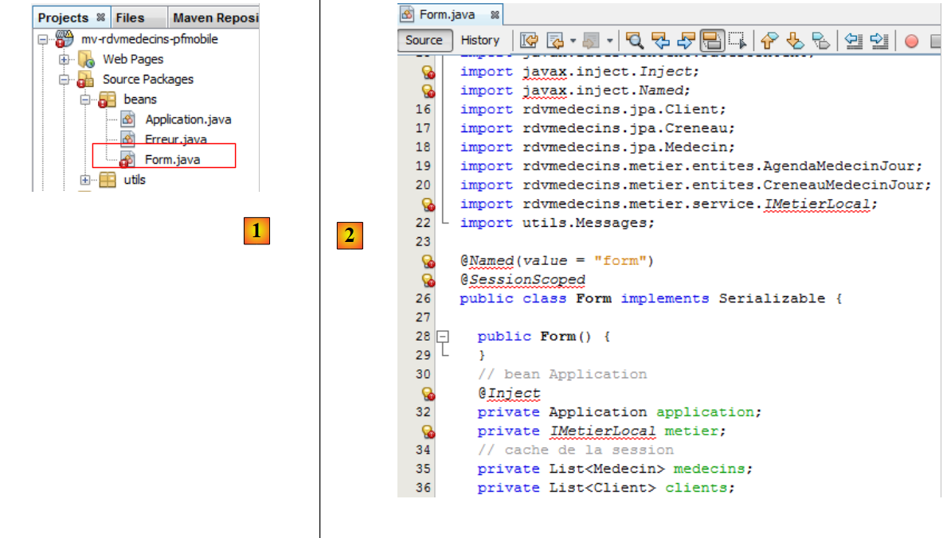The height and width of the screenshot is (538, 943).
Task: Expand the utils package node
Action: click(x=84, y=180)
